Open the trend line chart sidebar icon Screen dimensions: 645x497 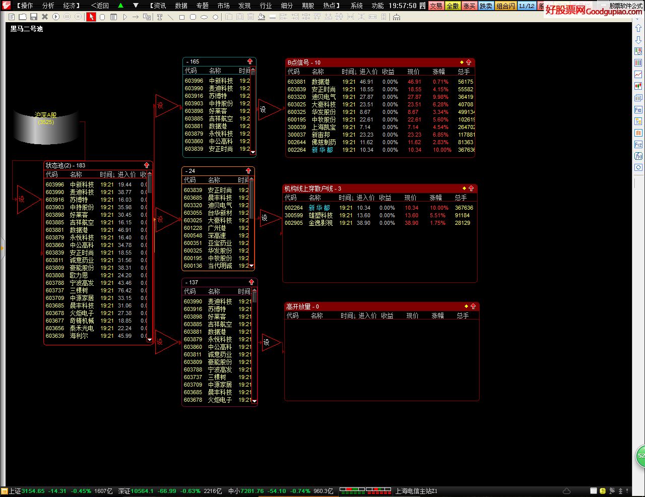pos(638,75)
